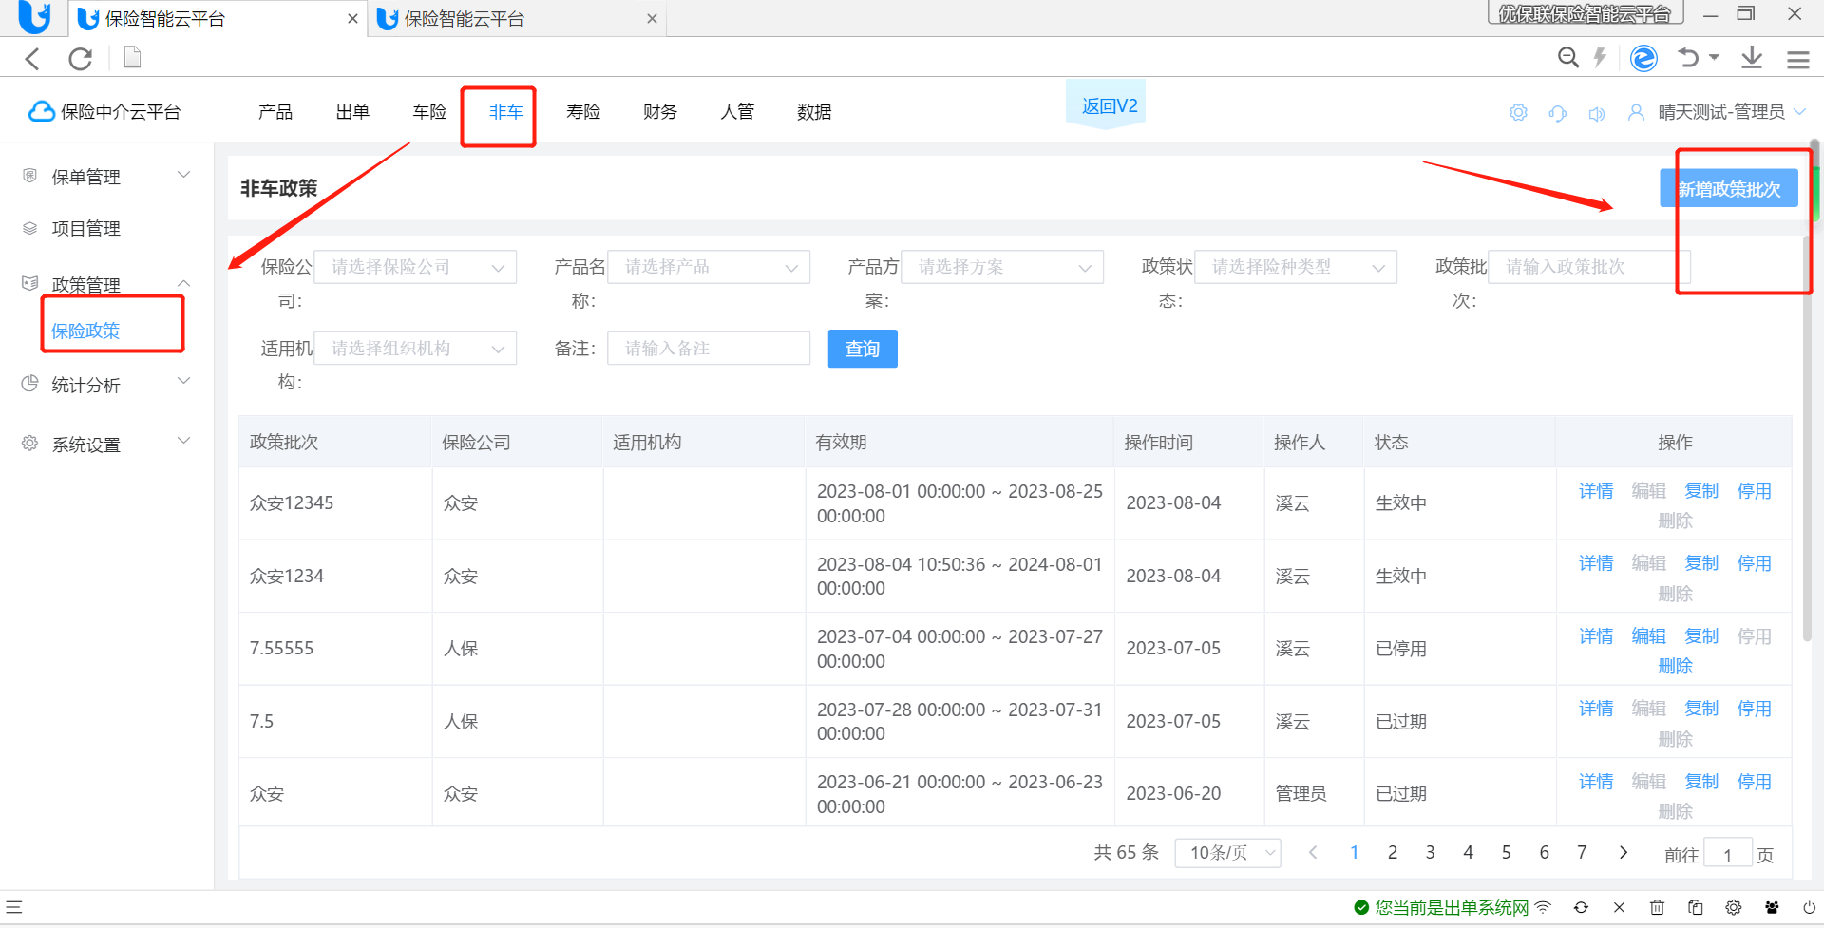Click the 返回V2 link
Screen dimensions: 1824x928
pos(1110,106)
